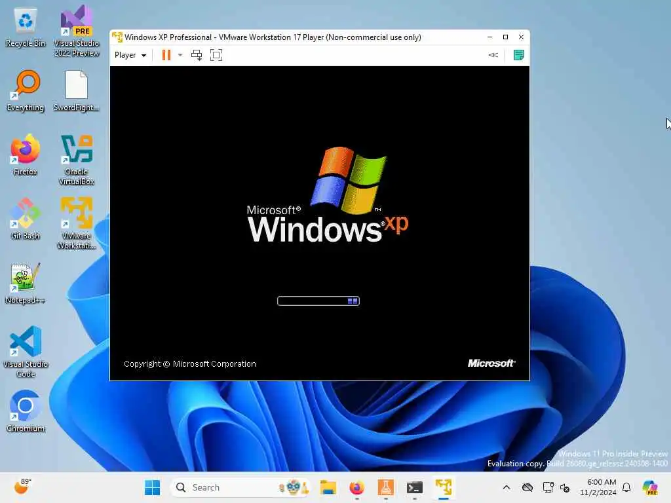Select the Recycle Bin desktop icon
Viewport: 671px width, 503px height.
point(26,28)
